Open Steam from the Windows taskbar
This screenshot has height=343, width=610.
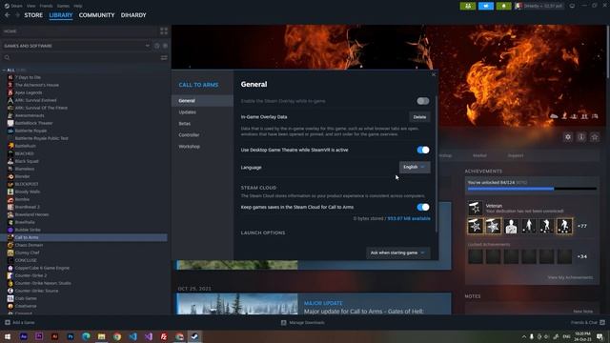pyautogui.click(x=194, y=336)
